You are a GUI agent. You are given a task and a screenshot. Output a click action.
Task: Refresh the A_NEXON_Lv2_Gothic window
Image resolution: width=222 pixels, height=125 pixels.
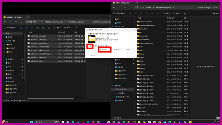tap(21, 22)
